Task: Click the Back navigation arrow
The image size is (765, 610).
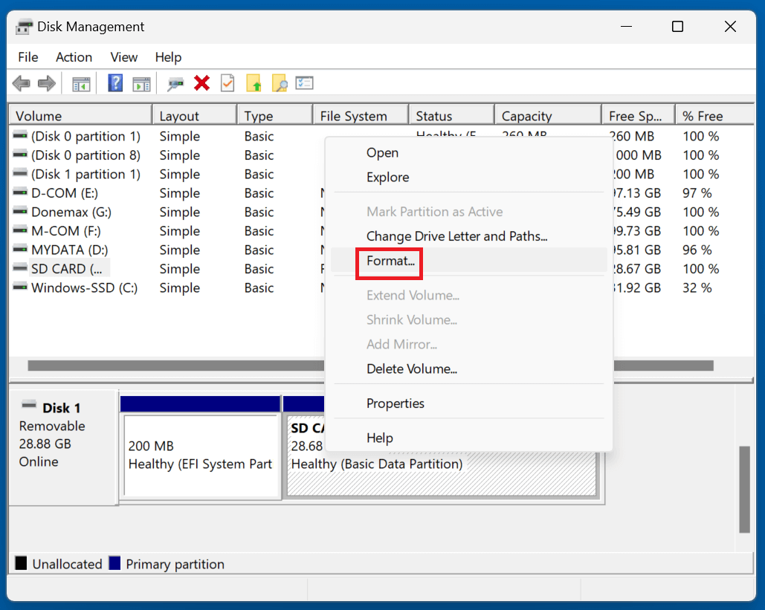Action: pos(21,82)
